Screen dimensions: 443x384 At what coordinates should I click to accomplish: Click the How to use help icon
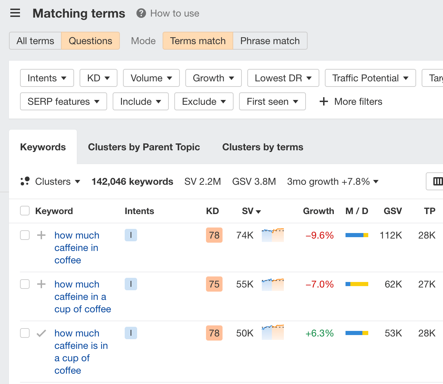pyautogui.click(x=141, y=13)
